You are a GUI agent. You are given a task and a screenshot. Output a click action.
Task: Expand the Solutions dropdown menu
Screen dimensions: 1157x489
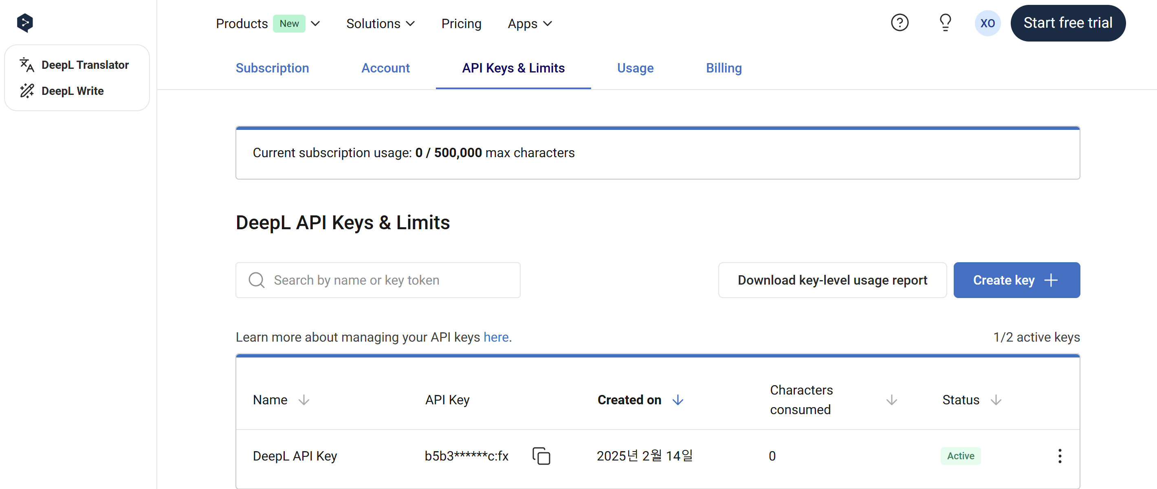(x=380, y=23)
